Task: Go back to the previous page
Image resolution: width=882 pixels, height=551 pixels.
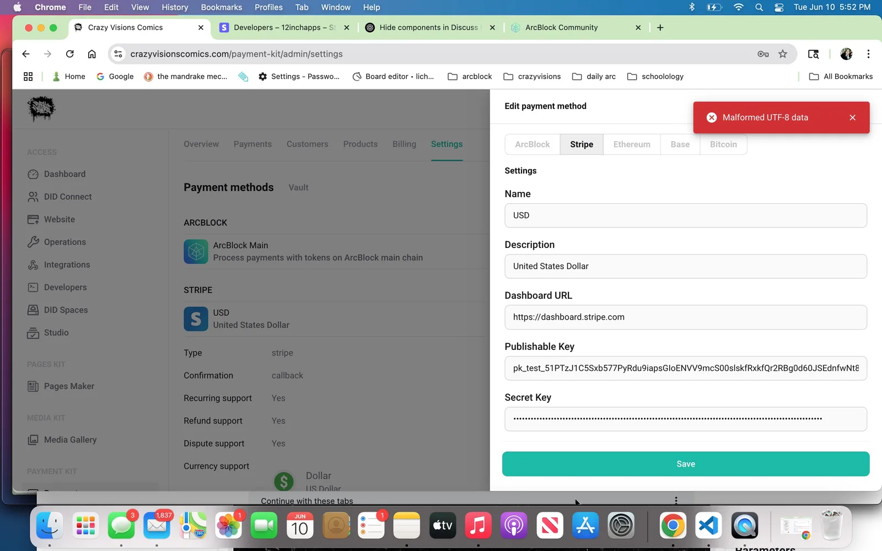Action: tap(26, 54)
